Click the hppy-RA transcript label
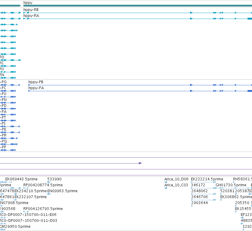Screen dimensions: 252x231 31,16
